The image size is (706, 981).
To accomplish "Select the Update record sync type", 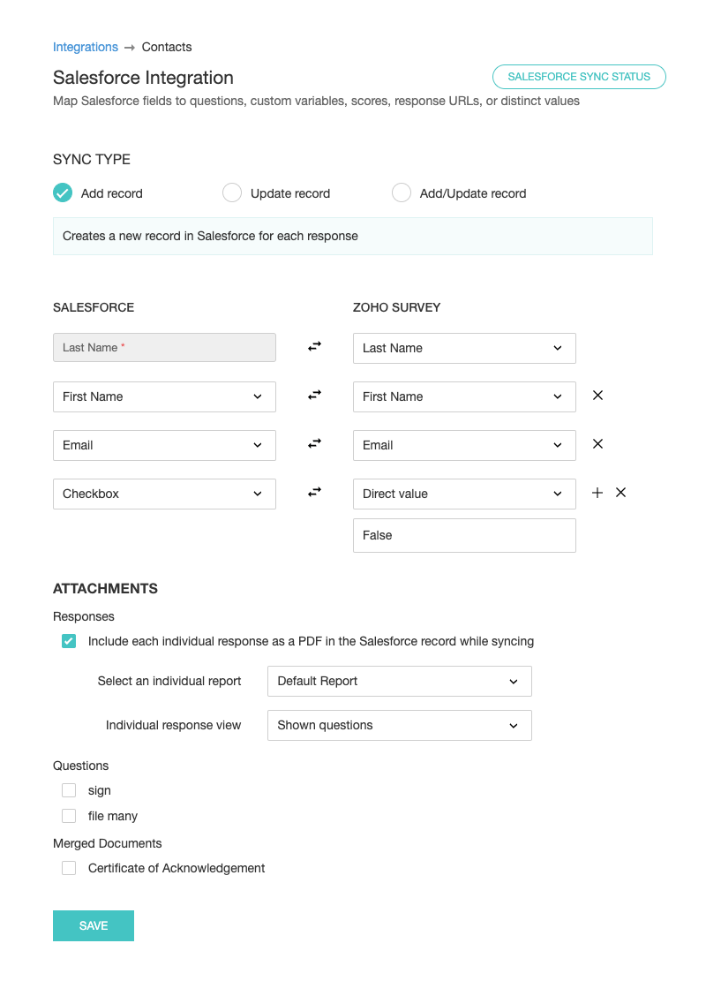I will [x=232, y=192].
